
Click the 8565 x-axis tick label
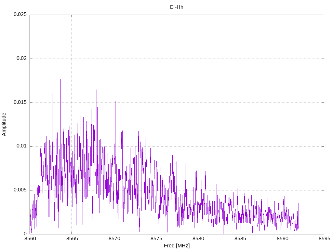coord(72,239)
